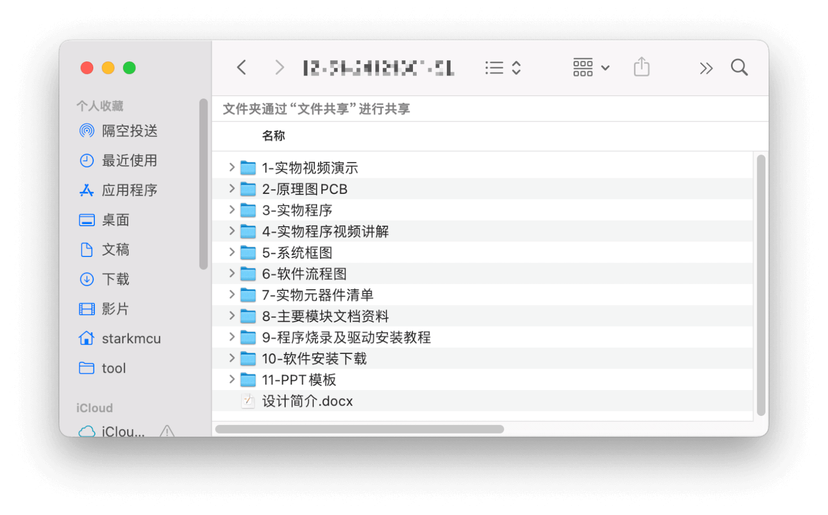
Task: Select the row named 4-实物程序视频讲解
Action: [482, 231]
